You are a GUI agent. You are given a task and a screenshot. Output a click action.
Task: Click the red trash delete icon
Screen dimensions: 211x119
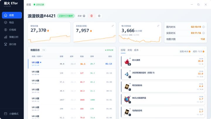(x=91, y=16)
